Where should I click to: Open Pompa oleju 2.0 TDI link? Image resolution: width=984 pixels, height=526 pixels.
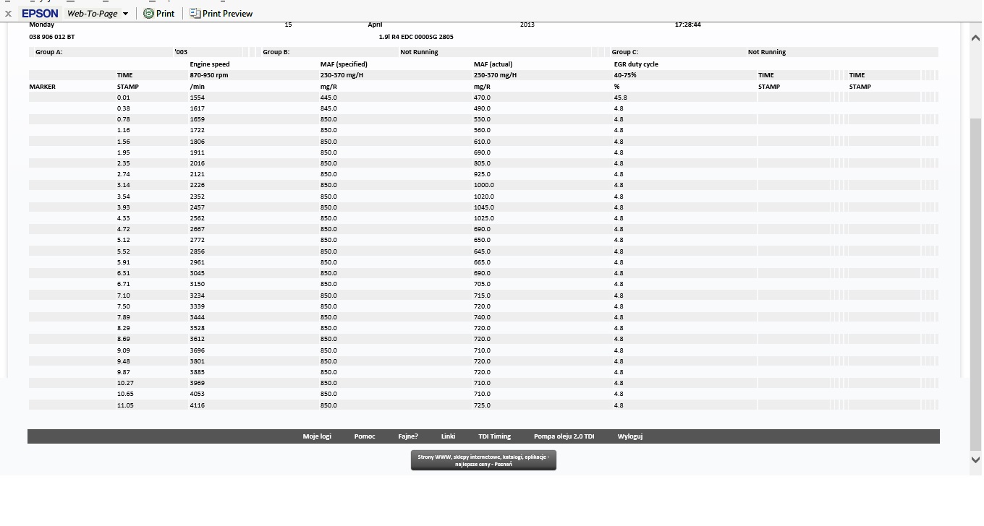coord(564,436)
